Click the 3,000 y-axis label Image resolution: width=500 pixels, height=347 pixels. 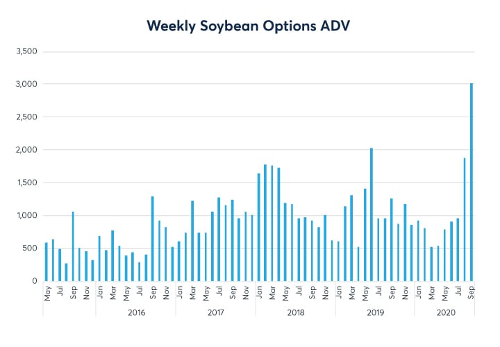point(26,84)
